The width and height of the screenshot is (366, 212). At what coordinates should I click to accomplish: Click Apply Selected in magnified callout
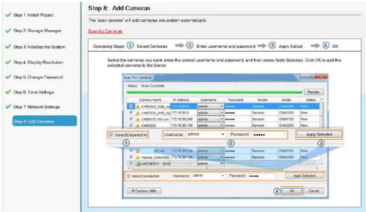coord(319,134)
